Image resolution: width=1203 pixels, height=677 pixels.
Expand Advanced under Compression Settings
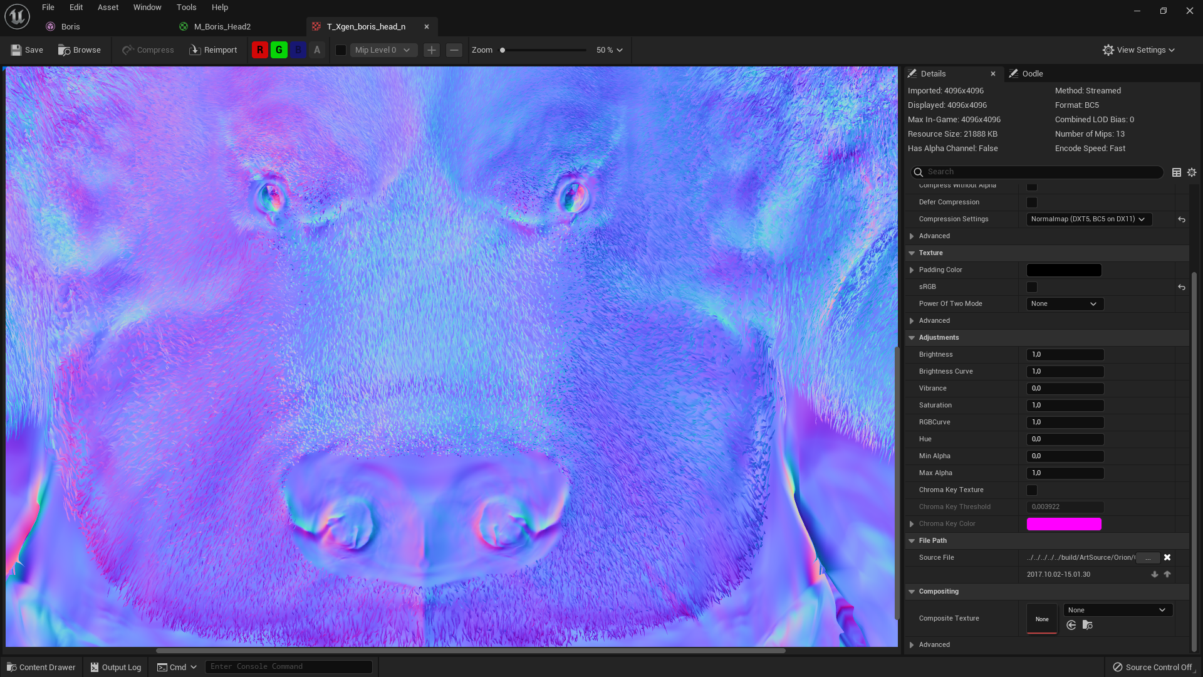(x=912, y=236)
